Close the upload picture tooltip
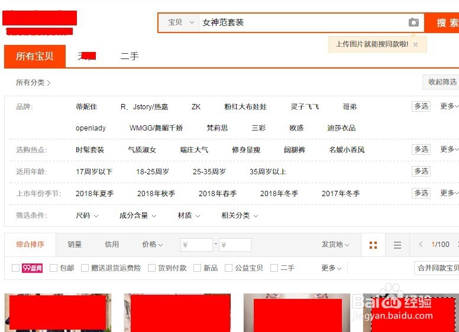Viewport: 459px width, 332px height. (x=415, y=44)
